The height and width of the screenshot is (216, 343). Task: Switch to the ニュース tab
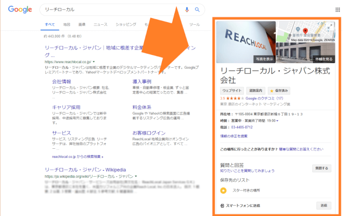101,25
